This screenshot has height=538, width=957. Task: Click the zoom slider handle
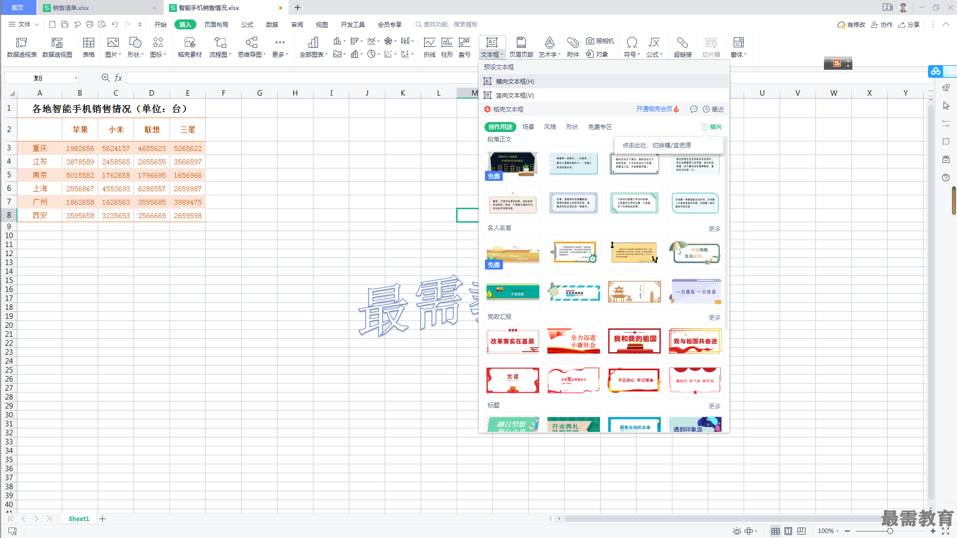pyautogui.click(x=890, y=531)
